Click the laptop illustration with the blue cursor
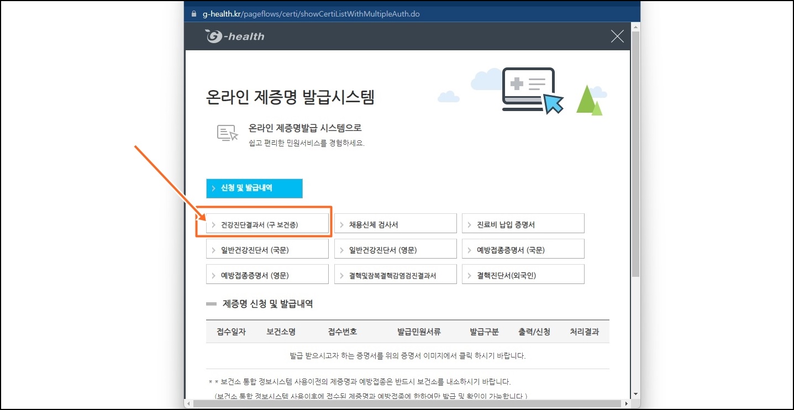This screenshot has width=794, height=410. point(532,90)
